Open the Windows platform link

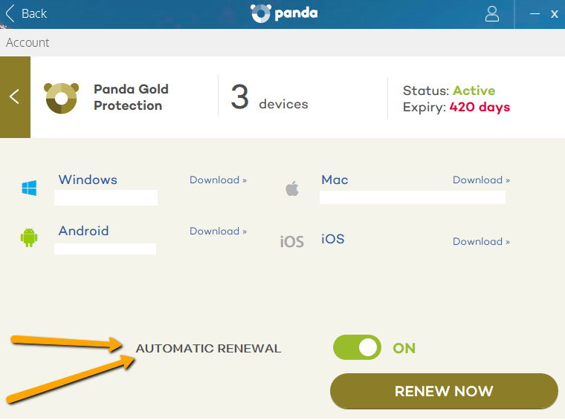click(88, 180)
